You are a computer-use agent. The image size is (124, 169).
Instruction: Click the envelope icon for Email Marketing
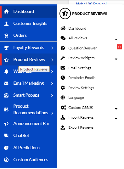click(6, 83)
